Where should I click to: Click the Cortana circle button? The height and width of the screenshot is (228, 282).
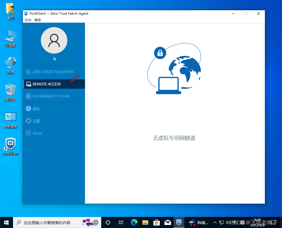click(108, 222)
